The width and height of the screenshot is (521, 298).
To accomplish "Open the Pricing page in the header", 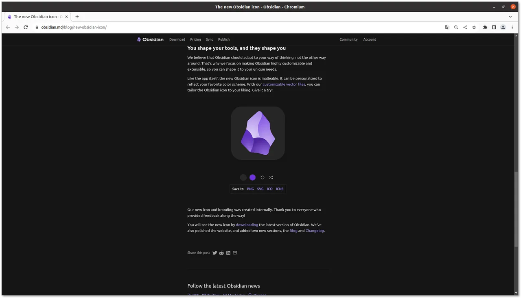I will click(195, 39).
